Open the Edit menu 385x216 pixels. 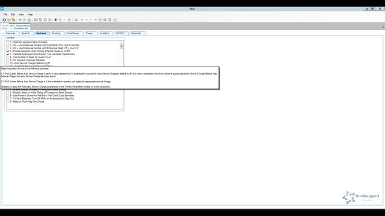click(x=13, y=14)
